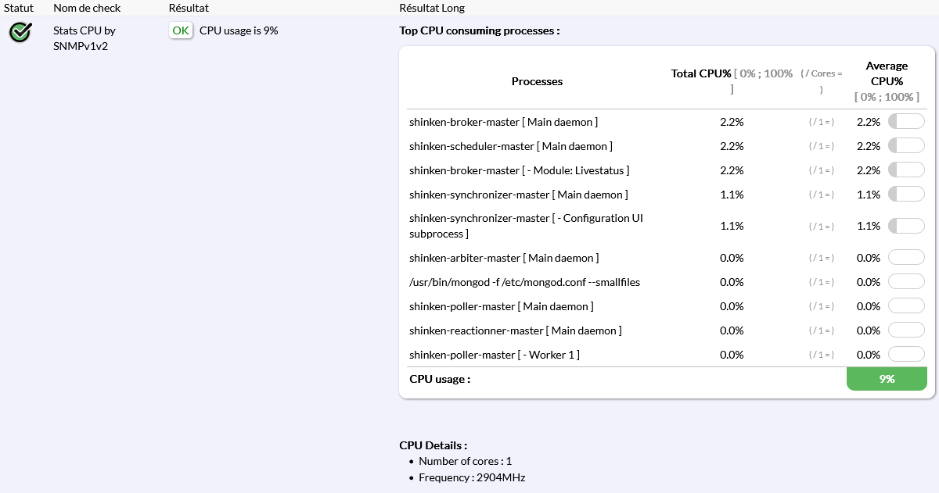The width and height of the screenshot is (939, 493).
Task: Select the Nom de check column header
Action: click(87, 8)
